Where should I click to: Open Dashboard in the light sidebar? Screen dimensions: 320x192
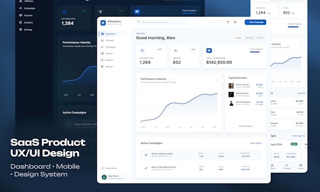click(x=114, y=34)
